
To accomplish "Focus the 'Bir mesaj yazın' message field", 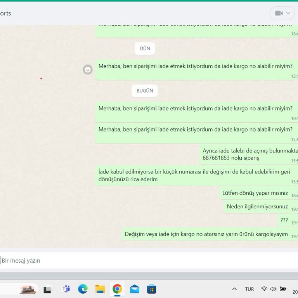I will coord(149,260).
